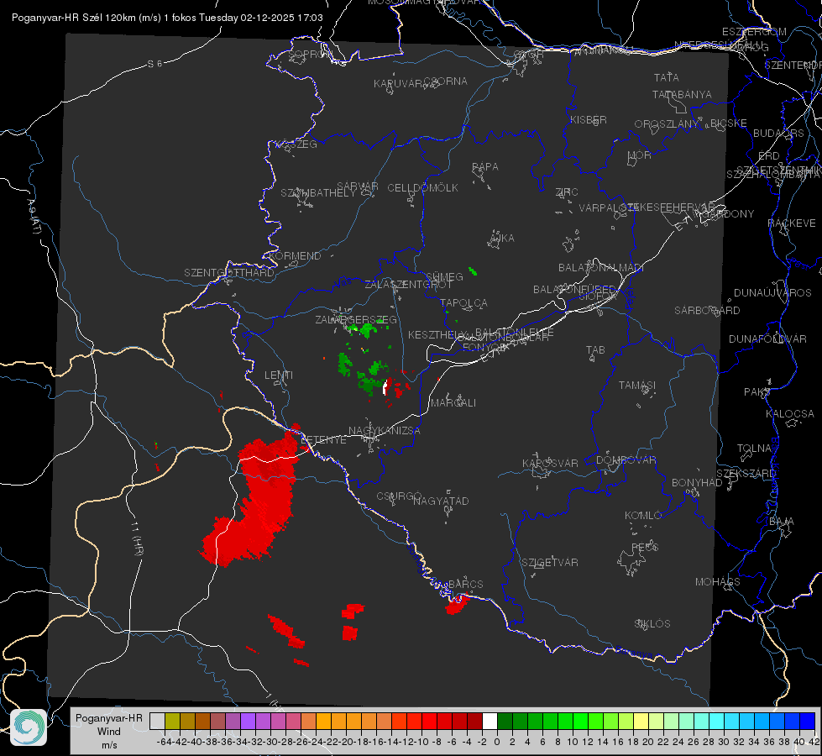Image resolution: width=822 pixels, height=756 pixels.
Task: Click the 'Poganyvar-HR Wind m/s' legend caption
Action: [109, 732]
